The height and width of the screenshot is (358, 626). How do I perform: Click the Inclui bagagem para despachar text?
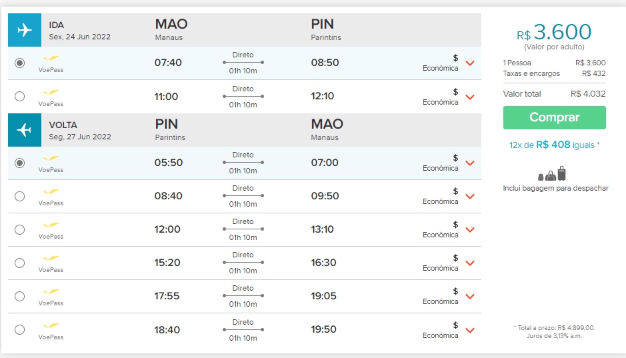555,188
